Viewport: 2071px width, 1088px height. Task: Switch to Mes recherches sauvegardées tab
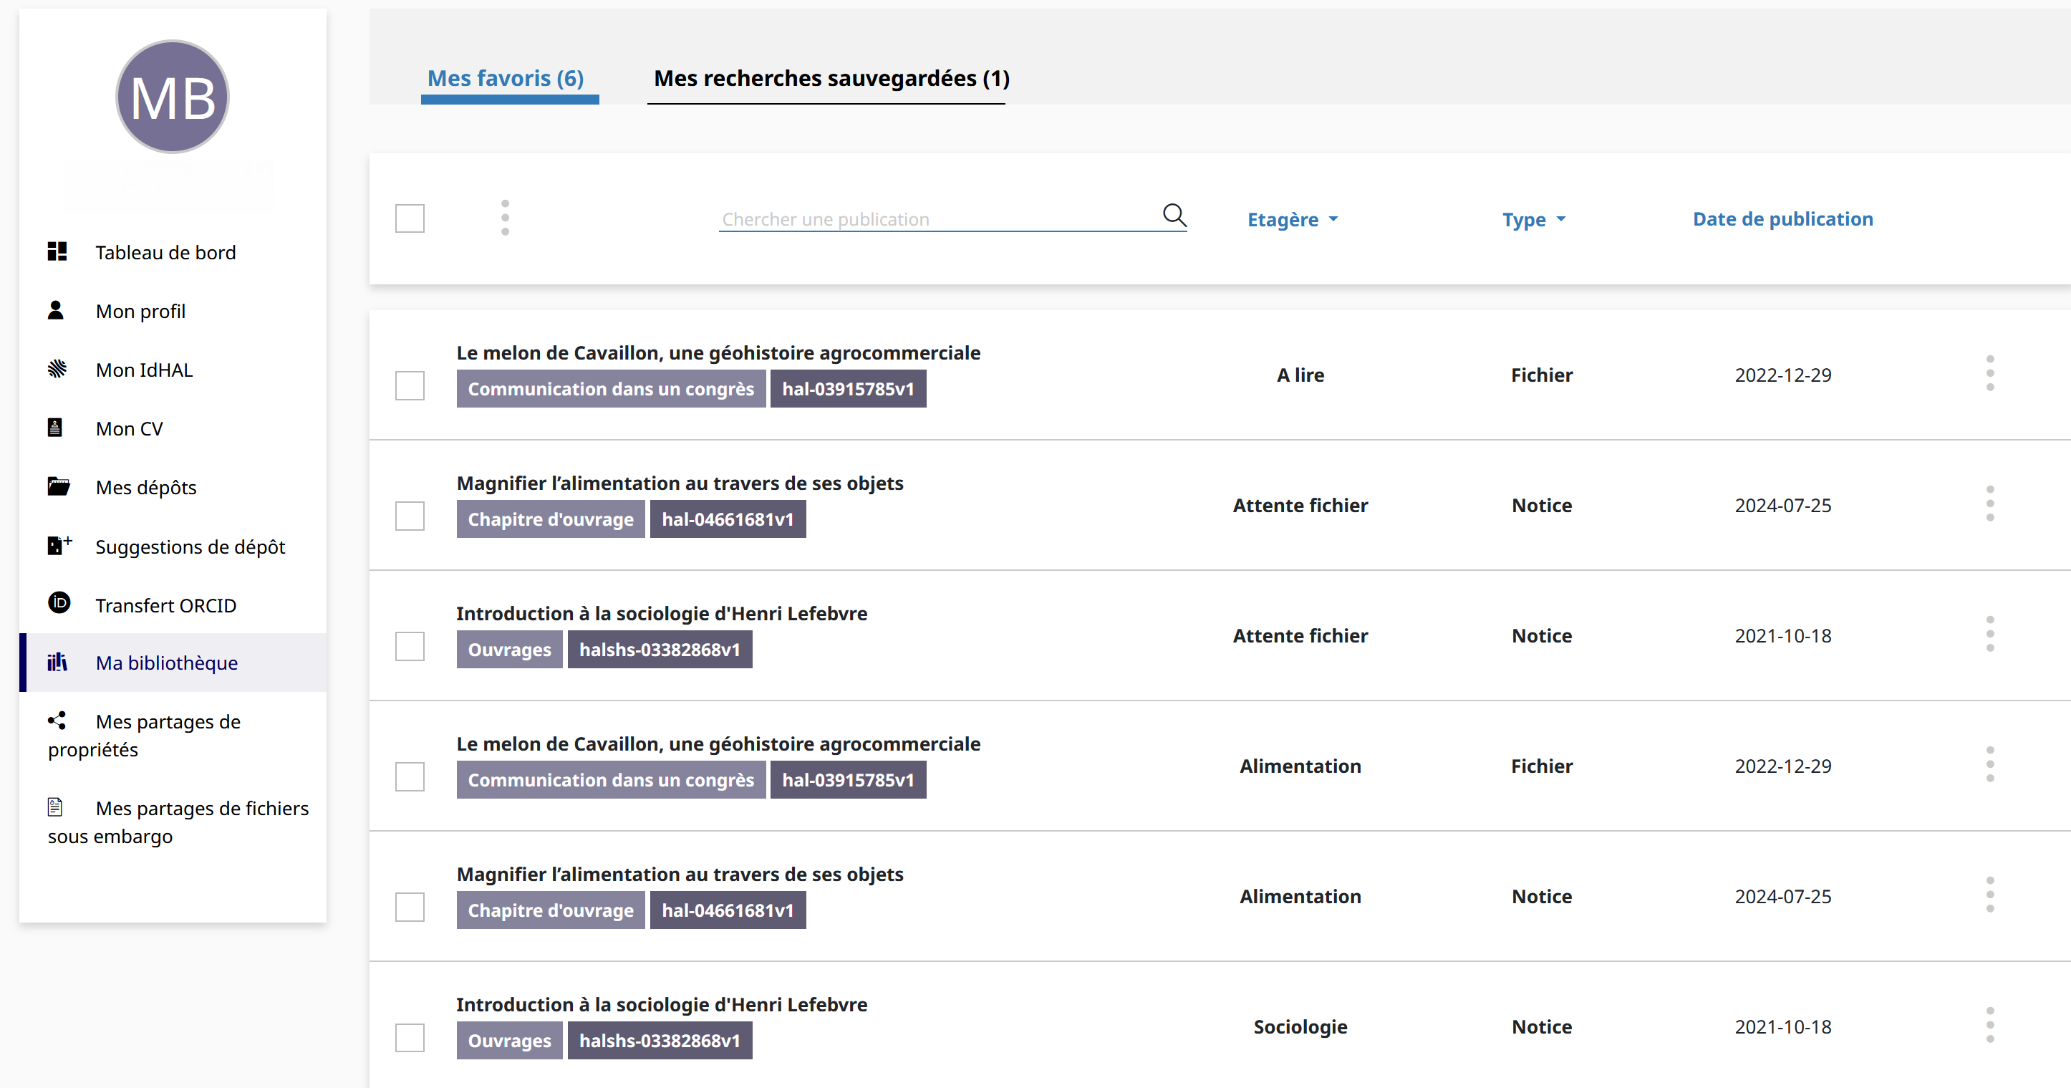tap(831, 79)
